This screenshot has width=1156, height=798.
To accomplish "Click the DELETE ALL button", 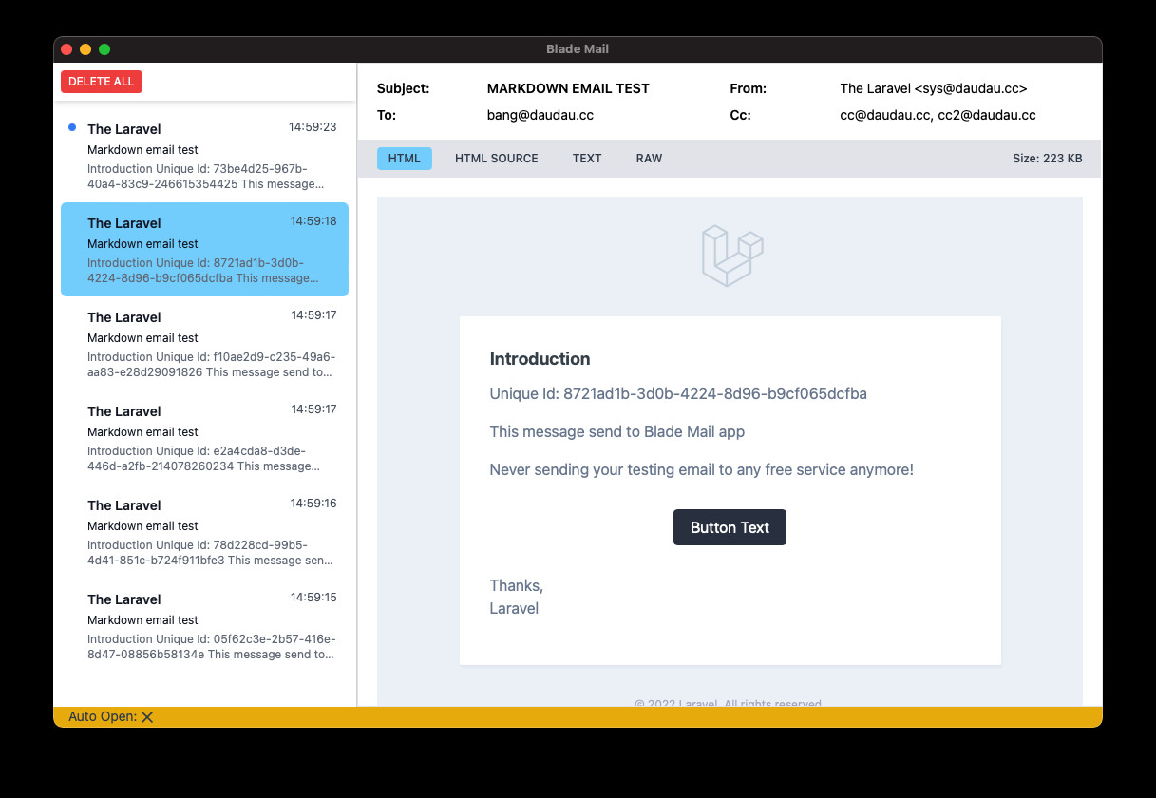I will coord(102,82).
